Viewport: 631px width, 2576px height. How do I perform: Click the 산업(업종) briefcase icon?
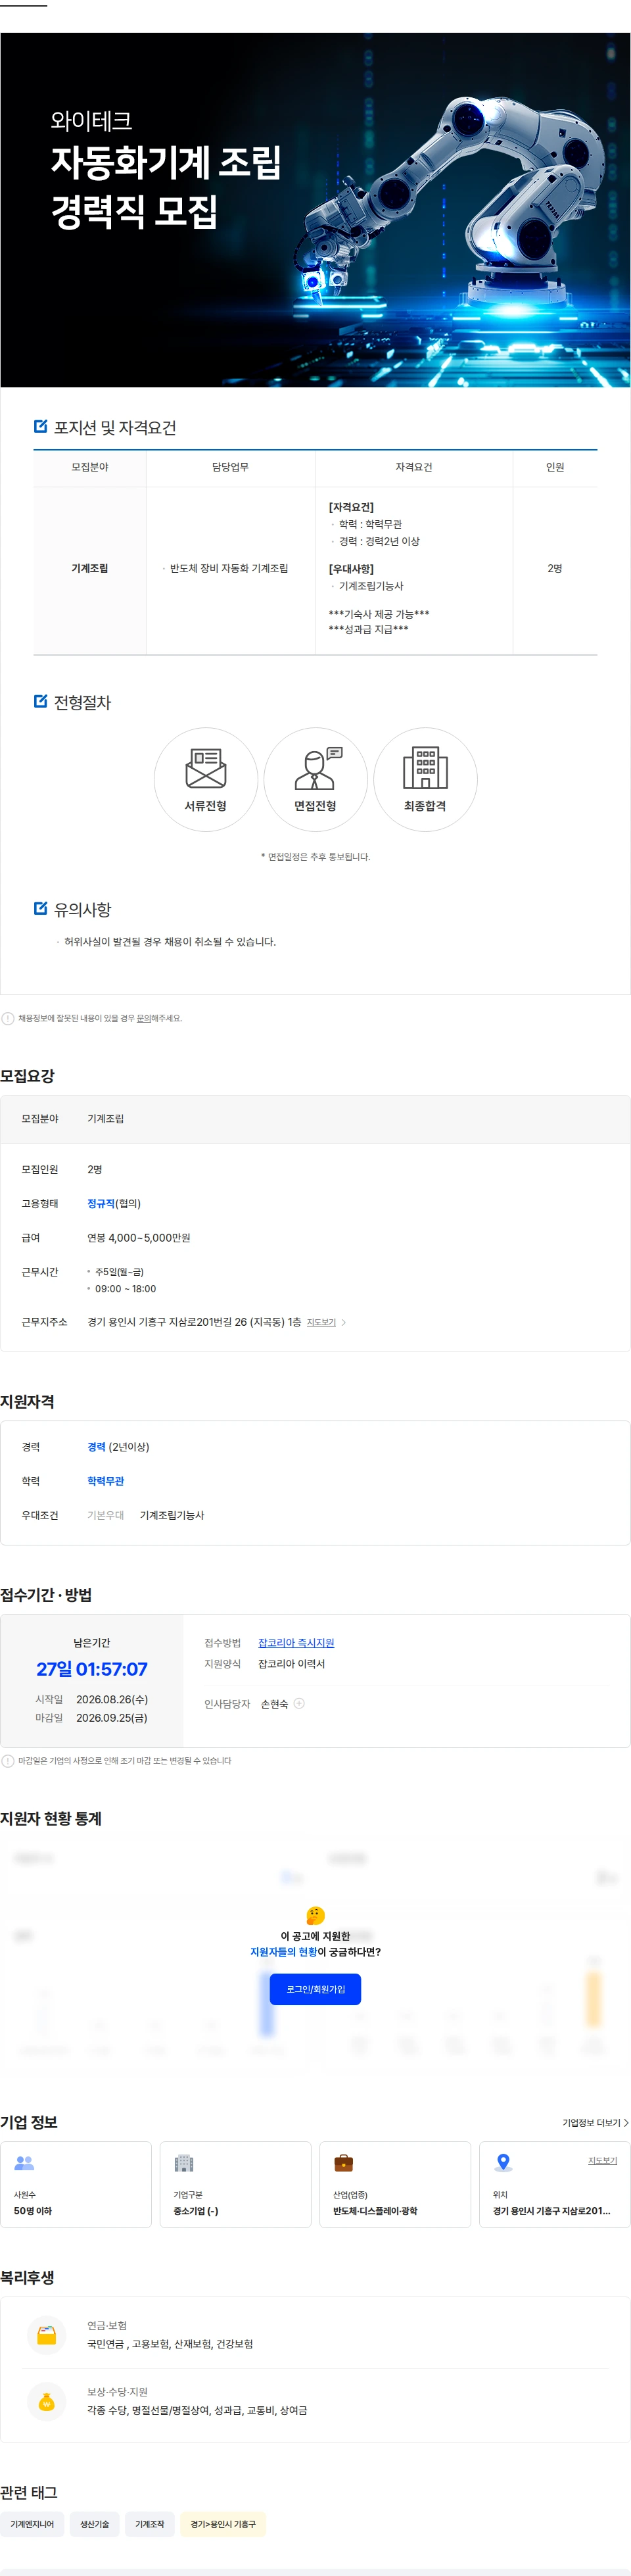pyautogui.click(x=343, y=2162)
